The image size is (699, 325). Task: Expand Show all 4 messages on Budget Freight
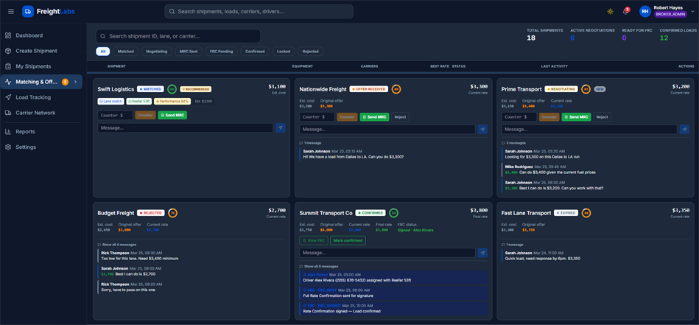click(117, 245)
